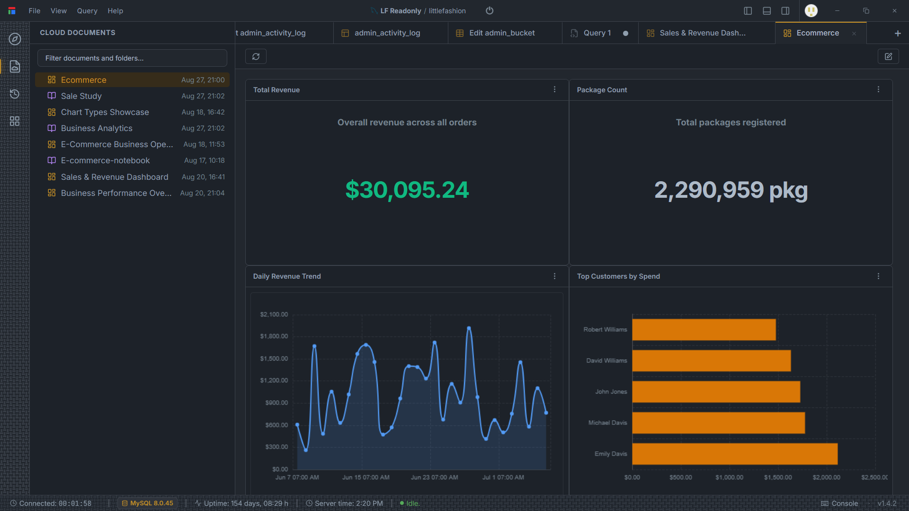Open the user avatar profile icon
The height and width of the screenshot is (511, 909).
click(x=811, y=10)
